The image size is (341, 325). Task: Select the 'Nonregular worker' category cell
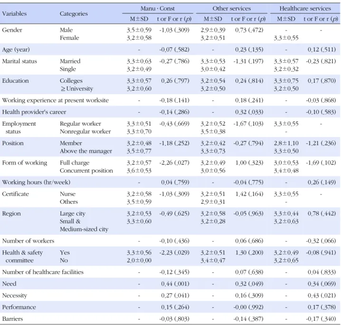point(85,131)
